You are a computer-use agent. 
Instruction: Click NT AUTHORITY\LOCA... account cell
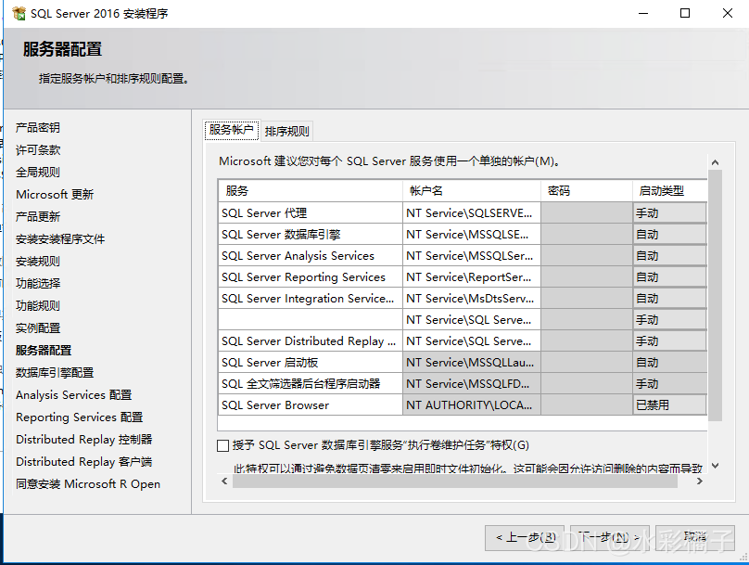tap(472, 404)
